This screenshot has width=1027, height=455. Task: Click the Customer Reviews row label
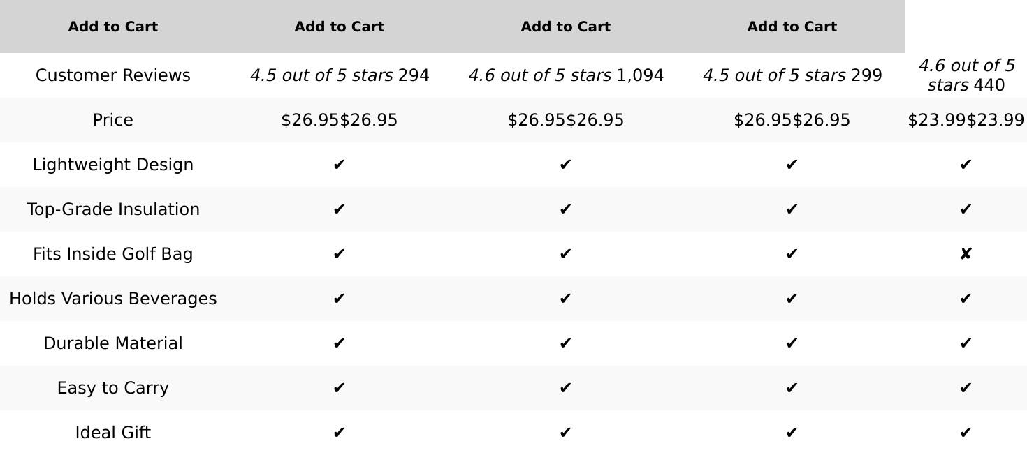(x=113, y=75)
